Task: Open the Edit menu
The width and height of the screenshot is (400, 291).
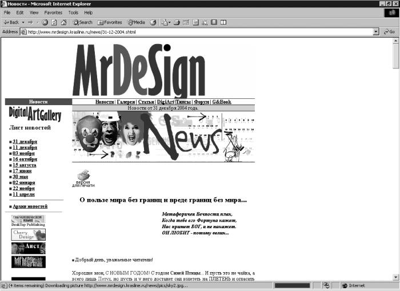Action: (x=20, y=13)
